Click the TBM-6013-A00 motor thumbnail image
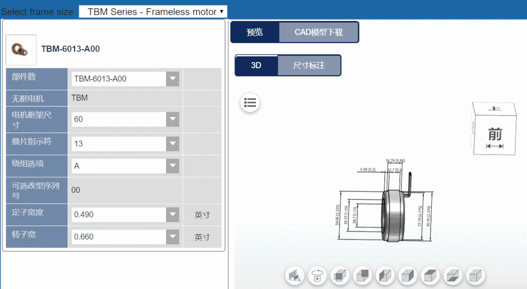 21,50
